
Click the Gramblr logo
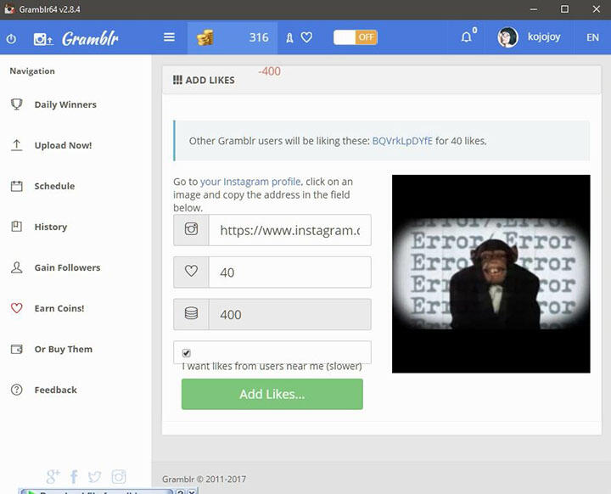pyautogui.click(x=90, y=38)
